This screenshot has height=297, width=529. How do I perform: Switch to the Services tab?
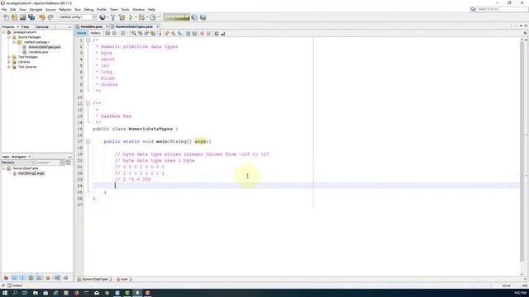click(42, 26)
